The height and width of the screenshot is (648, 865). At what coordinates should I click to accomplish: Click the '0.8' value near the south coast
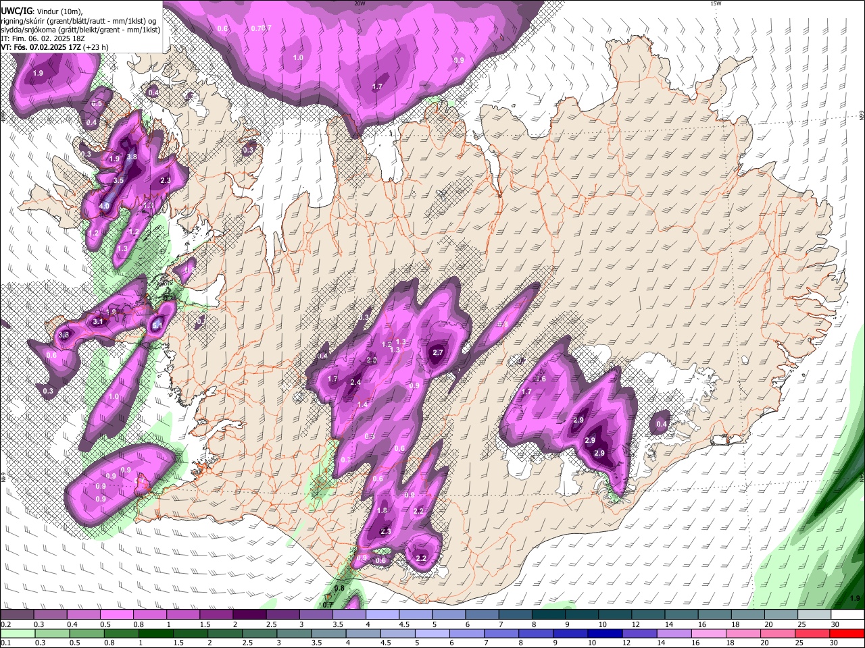pyautogui.click(x=339, y=588)
